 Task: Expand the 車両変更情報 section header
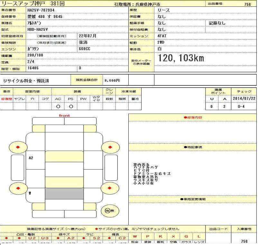point(193,199)
